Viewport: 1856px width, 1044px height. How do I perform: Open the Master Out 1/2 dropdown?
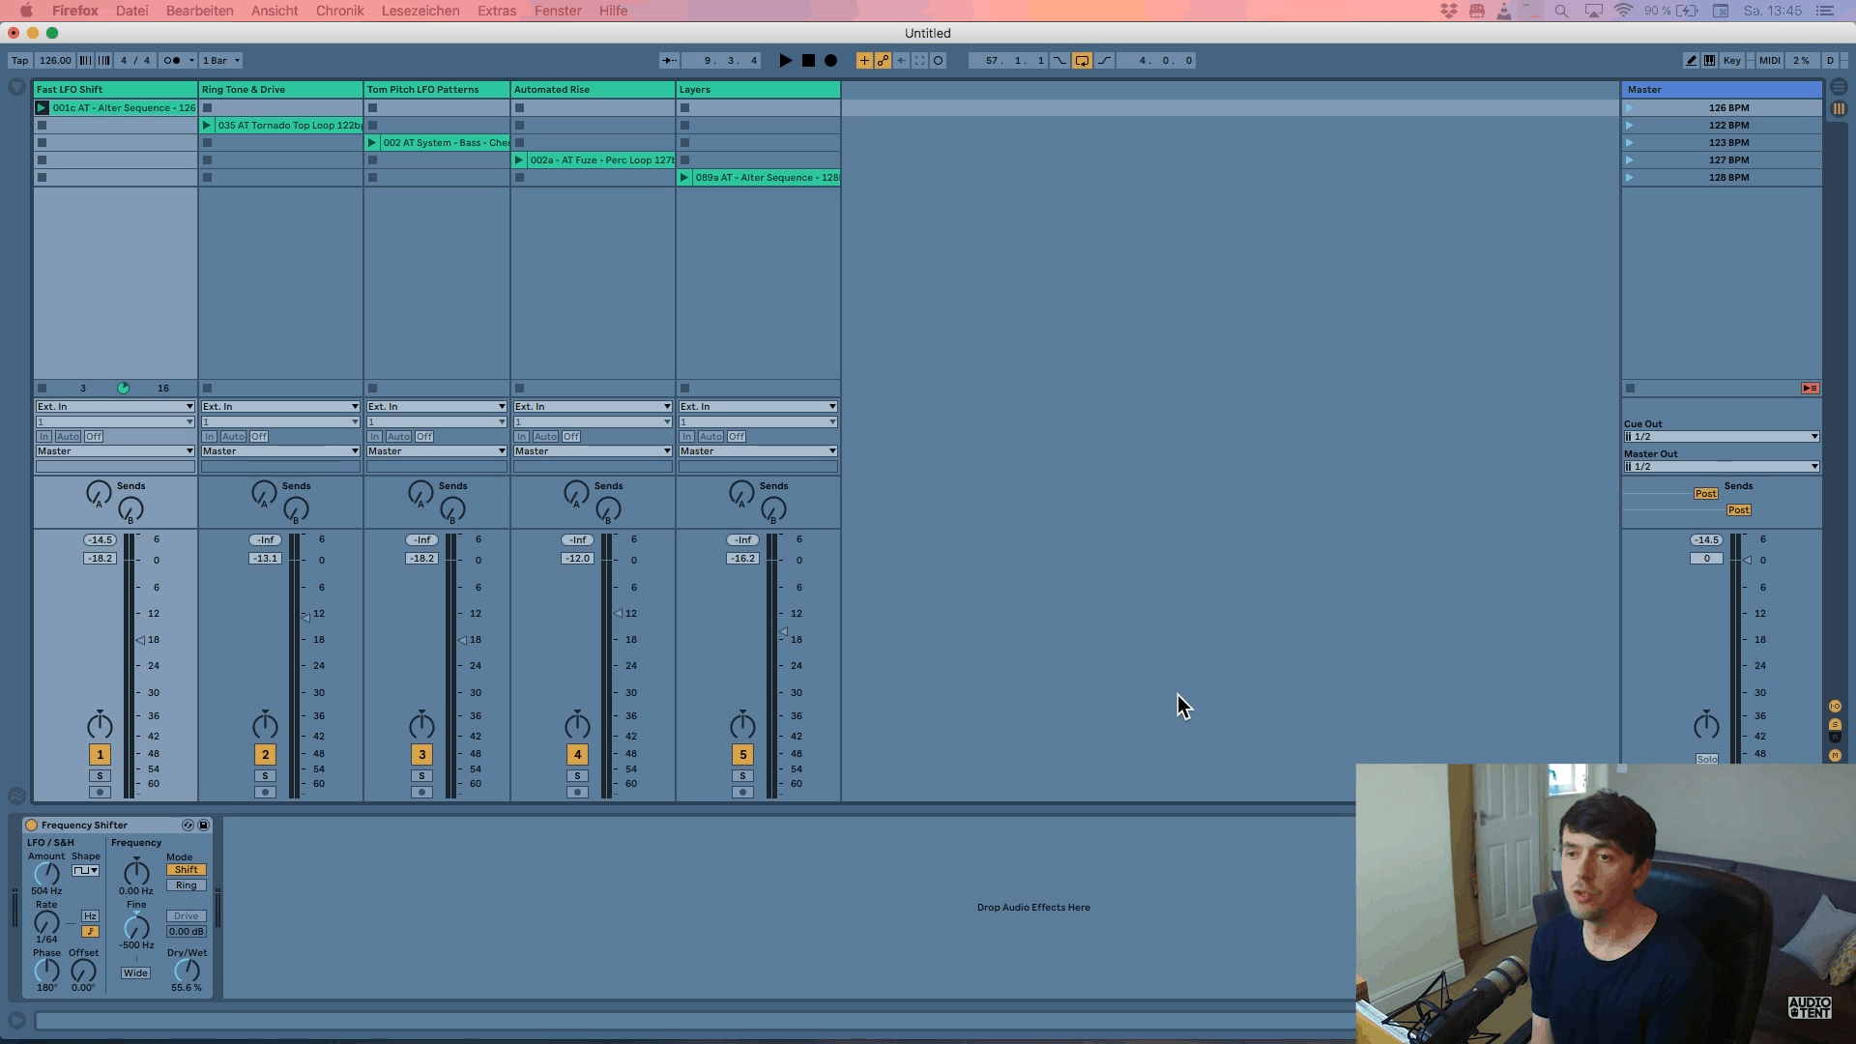[x=1721, y=467]
